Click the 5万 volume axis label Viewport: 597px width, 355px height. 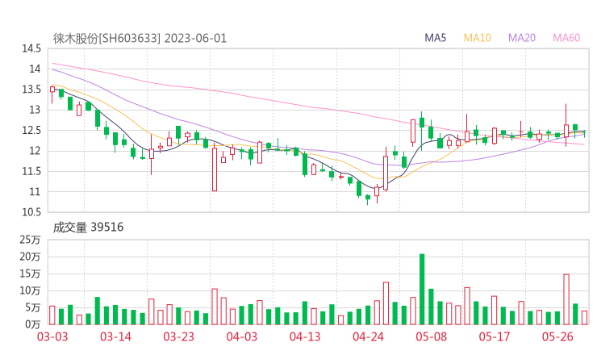pyautogui.click(x=33, y=307)
